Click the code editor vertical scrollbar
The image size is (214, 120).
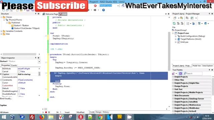(x=169, y=51)
